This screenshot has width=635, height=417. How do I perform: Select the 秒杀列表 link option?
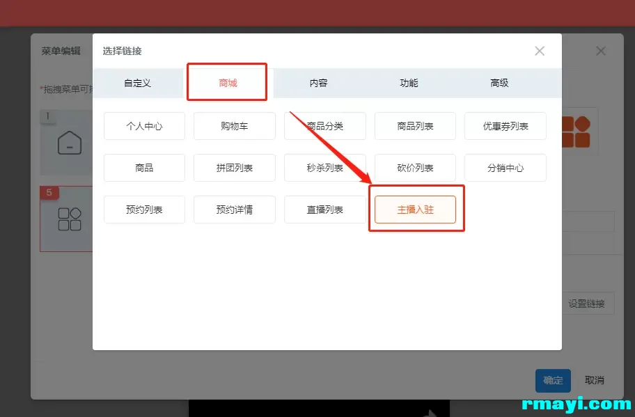(324, 168)
